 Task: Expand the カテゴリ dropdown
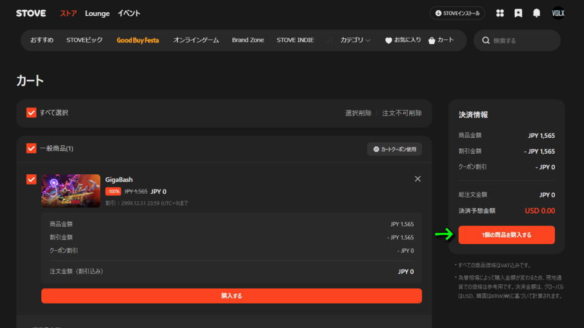click(x=355, y=40)
